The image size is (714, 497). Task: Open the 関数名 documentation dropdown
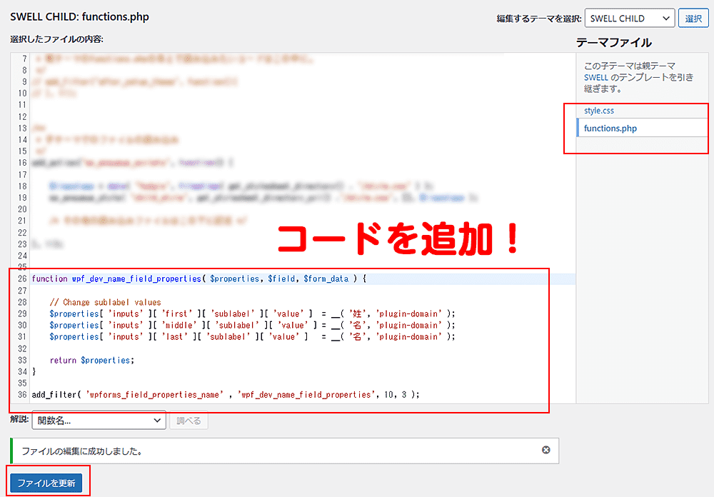[99, 421]
